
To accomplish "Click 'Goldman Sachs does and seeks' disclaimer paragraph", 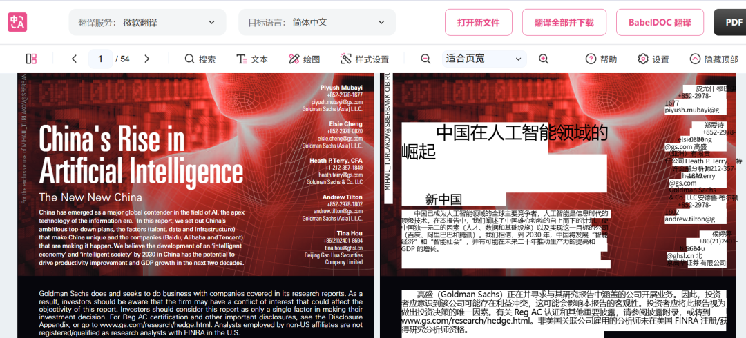I will point(201,313).
